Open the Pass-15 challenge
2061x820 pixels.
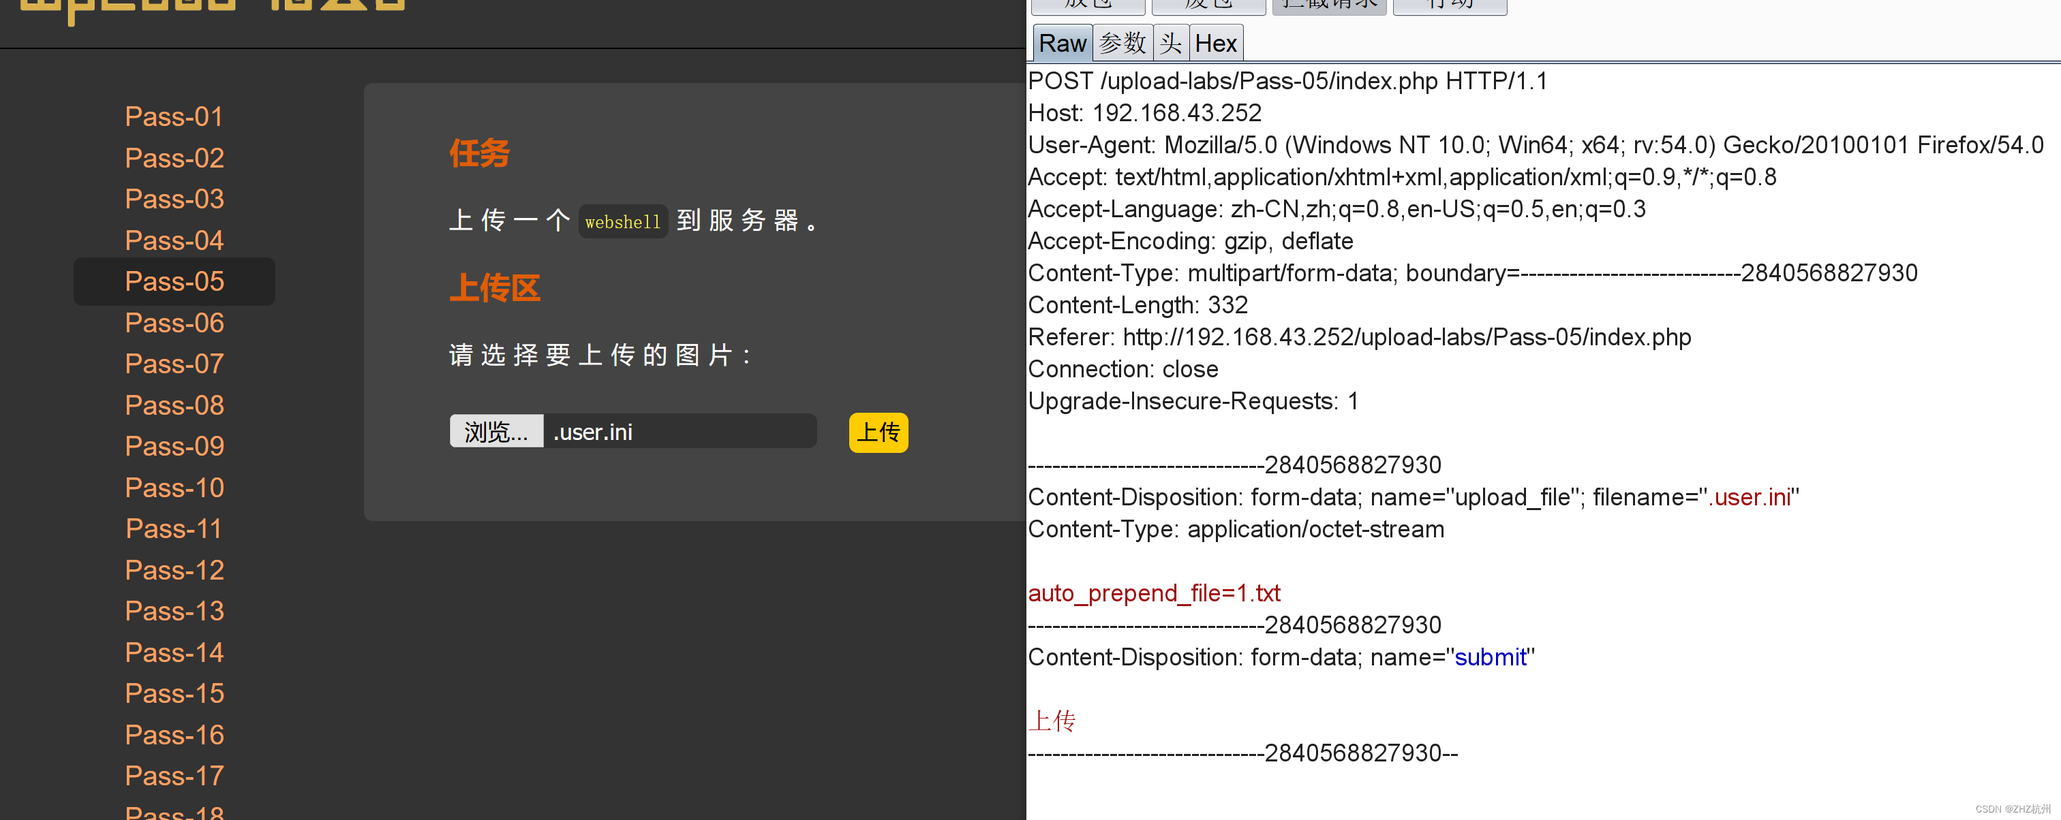pyautogui.click(x=174, y=693)
